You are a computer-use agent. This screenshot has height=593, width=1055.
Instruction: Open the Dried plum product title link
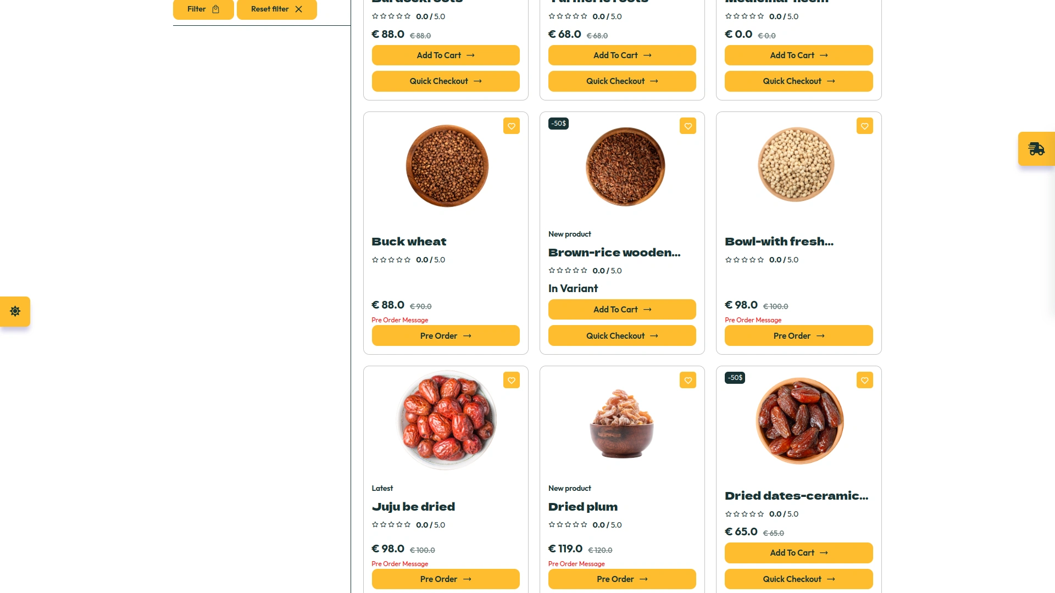582,507
